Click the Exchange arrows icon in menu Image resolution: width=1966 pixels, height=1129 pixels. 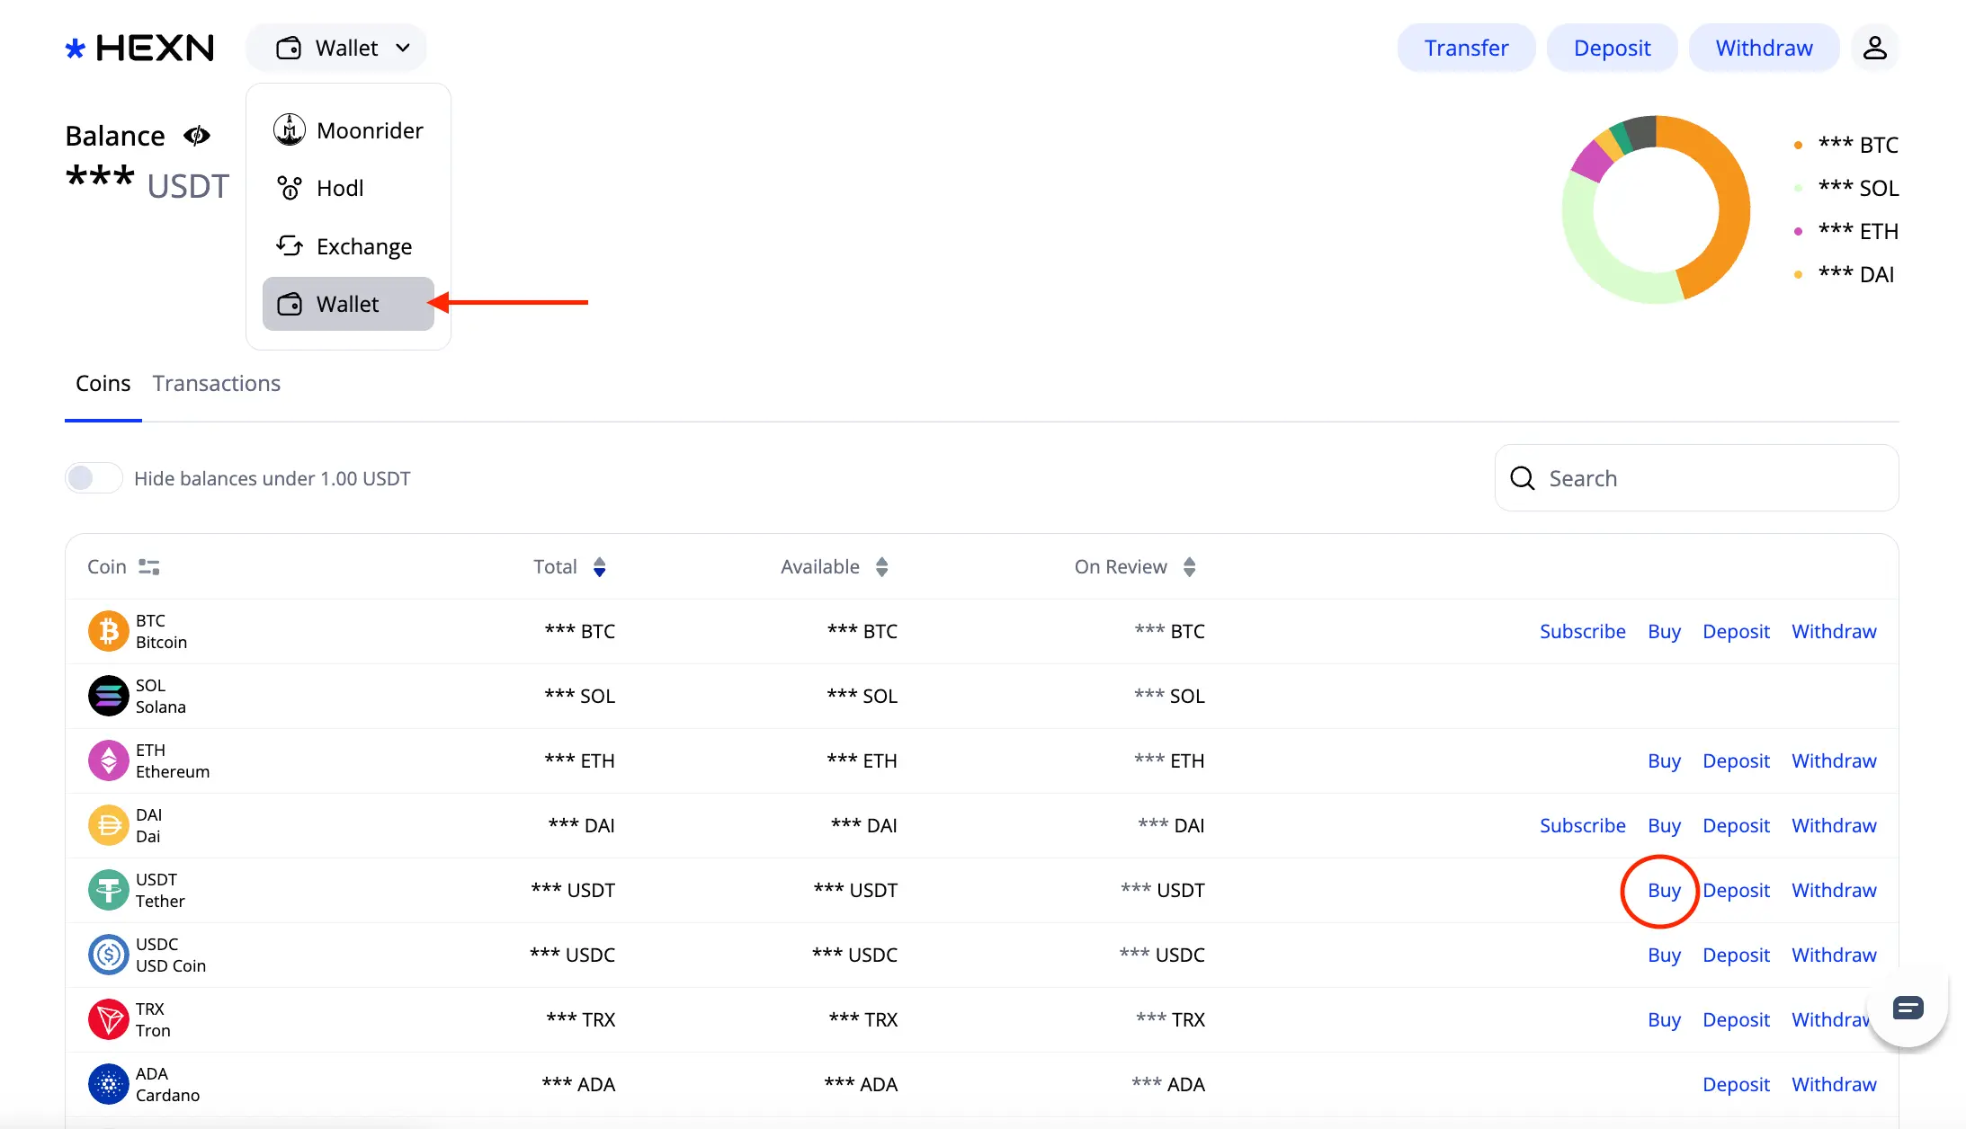(290, 245)
